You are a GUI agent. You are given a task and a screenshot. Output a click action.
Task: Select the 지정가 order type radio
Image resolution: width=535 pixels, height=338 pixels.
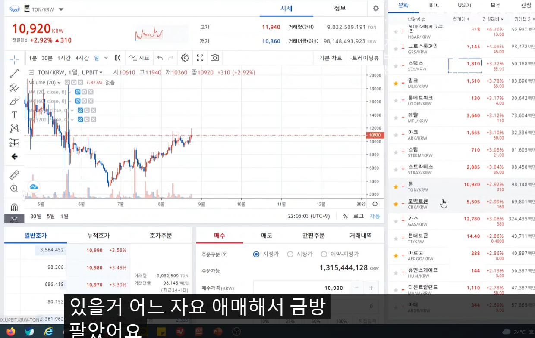pos(256,254)
